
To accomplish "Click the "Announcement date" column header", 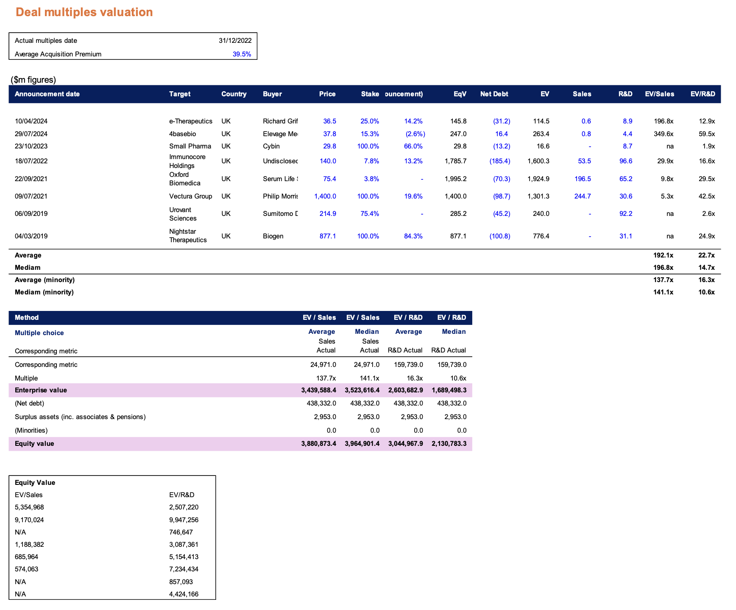I will tap(47, 94).
